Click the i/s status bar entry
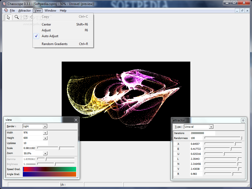The image size is (252, 189). pyautogui.click(x=72, y=185)
